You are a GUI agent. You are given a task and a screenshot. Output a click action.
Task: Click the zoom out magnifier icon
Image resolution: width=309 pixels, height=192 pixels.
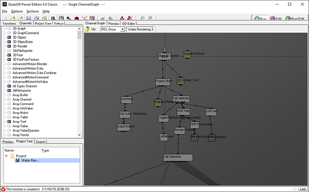tap(150, 18)
